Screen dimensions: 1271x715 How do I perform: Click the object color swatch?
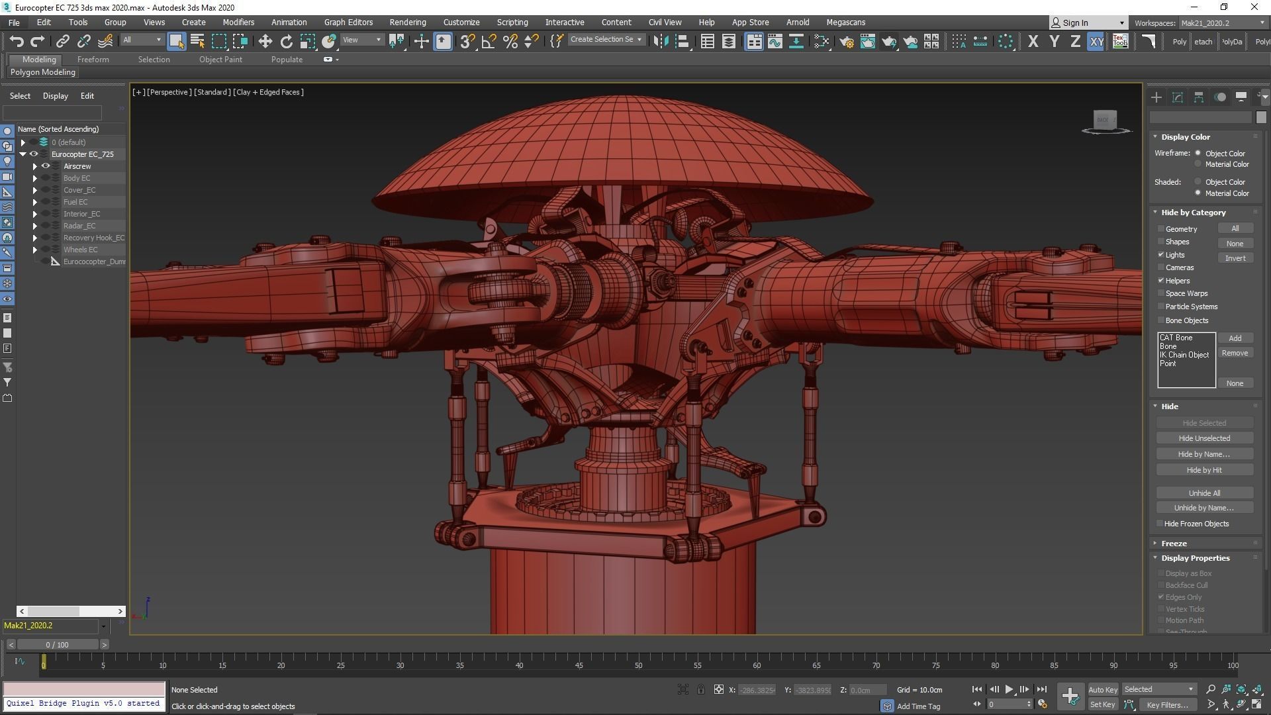point(1260,117)
